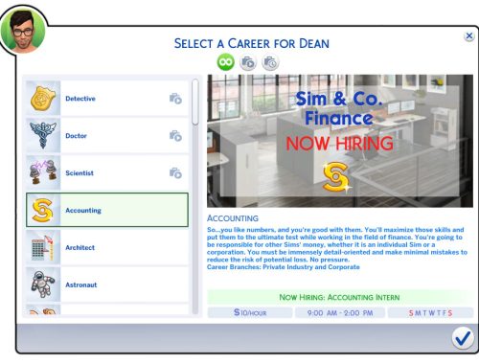Toggle the active careers briefcase filter
Viewport: 479px width, 364px height.
tap(248, 62)
